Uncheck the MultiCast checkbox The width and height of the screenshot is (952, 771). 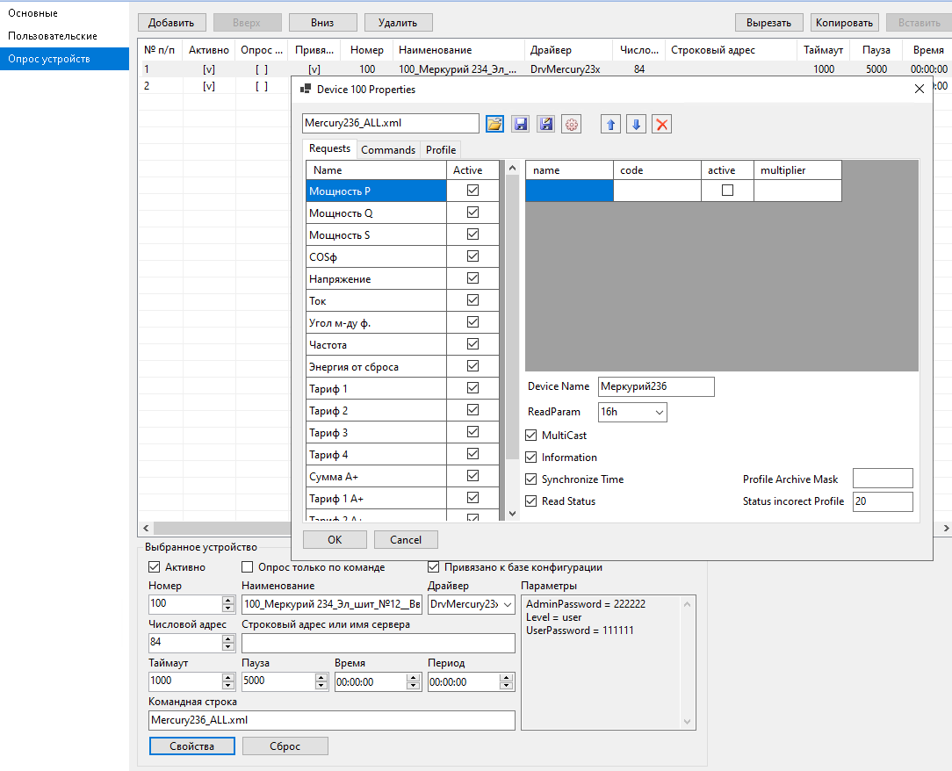click(531, 436)
